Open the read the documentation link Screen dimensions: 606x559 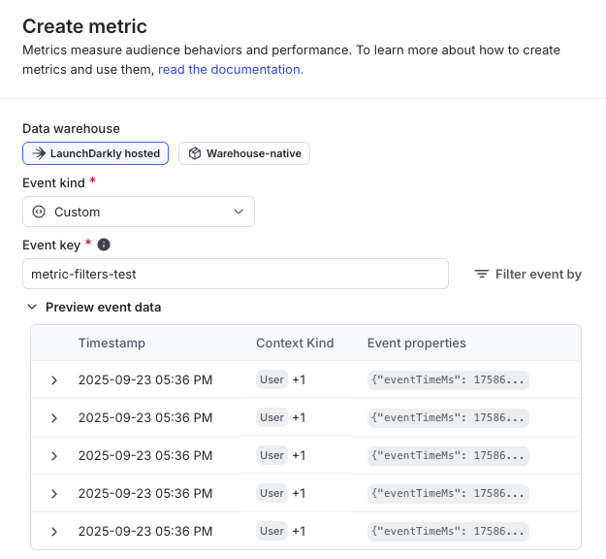click(x=230, y=69)
